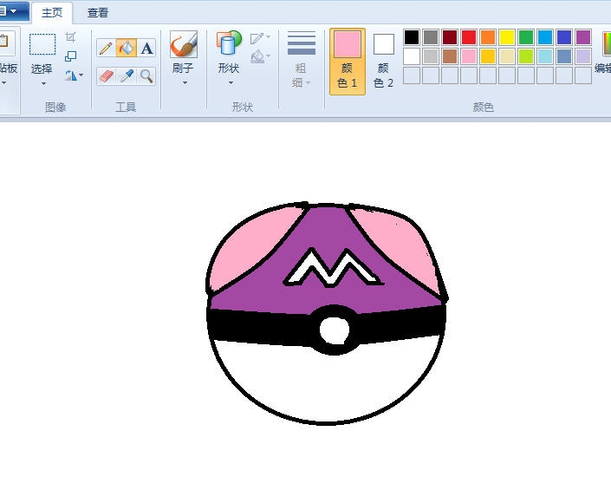Click the Rotate or flip icon
The image size is (611, 503).
[x=70, y=75]
